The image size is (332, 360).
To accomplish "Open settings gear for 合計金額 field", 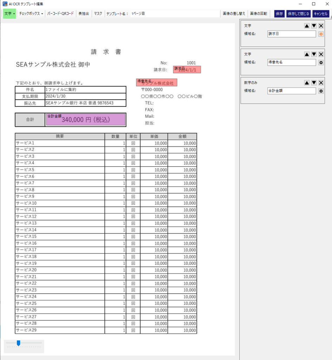I will click(321, 91).
